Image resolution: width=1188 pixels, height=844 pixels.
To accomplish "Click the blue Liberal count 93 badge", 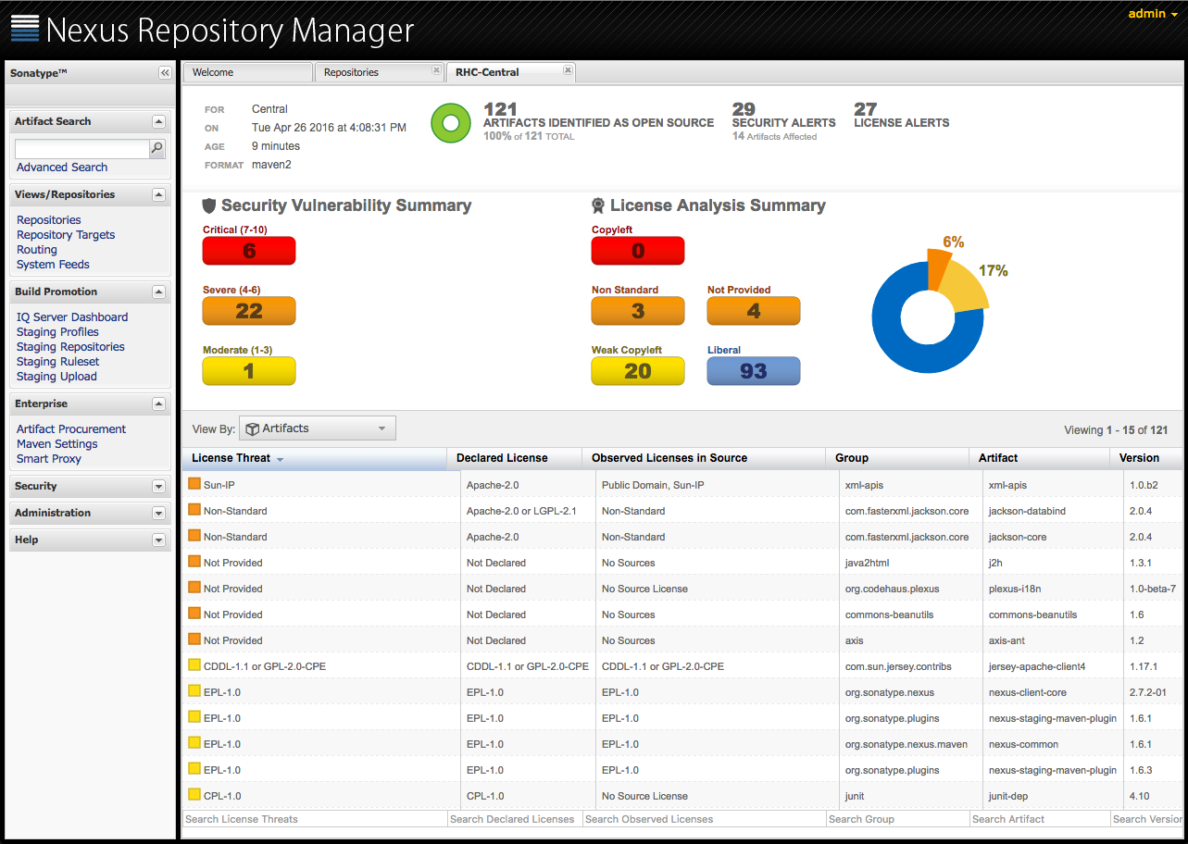I will 754,371.
